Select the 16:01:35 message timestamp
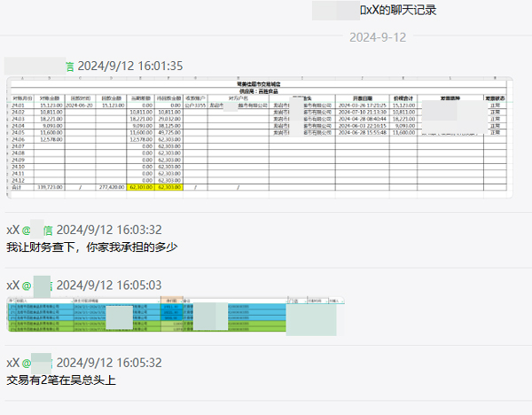The image size is (532, 415). coord(130,66)
